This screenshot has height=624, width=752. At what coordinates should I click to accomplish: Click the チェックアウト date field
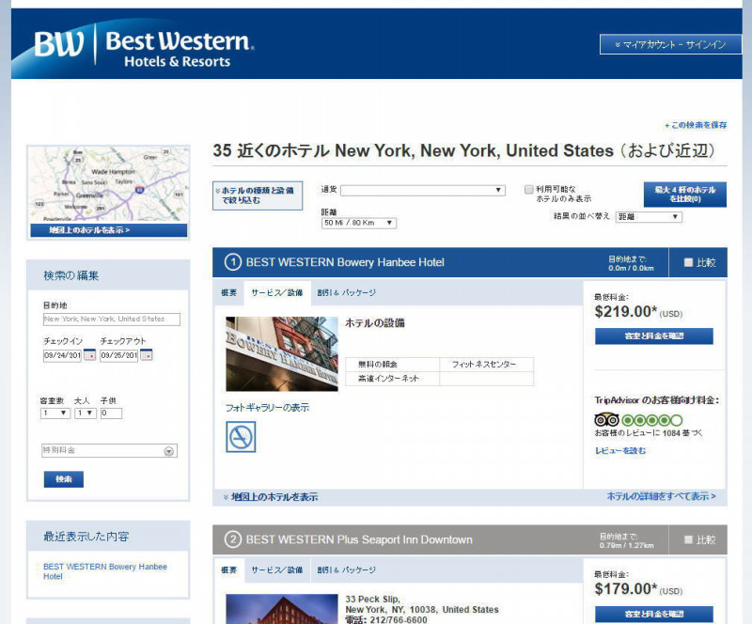pos(119,355)
